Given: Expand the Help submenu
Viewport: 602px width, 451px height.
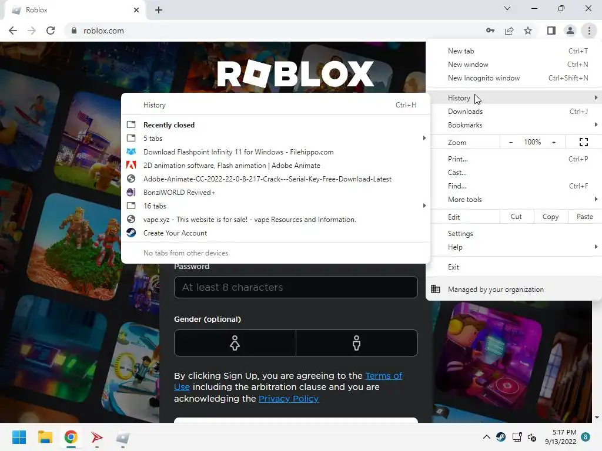Looking at the screenshot, I should pyautogui.click(x=514, y=247).
